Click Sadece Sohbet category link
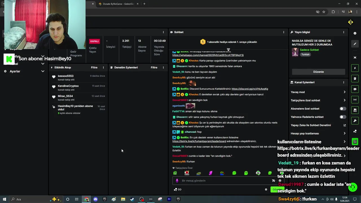The height and width of the screenshot is (203, 361). (x=309, y=50)
